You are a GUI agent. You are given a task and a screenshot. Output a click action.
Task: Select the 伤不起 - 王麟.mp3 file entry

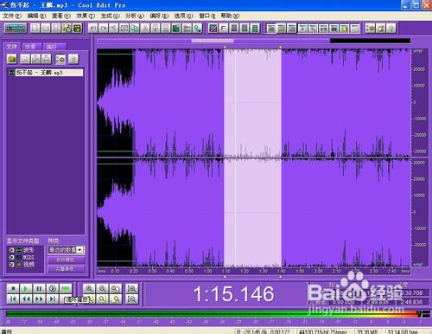(46, 73)
